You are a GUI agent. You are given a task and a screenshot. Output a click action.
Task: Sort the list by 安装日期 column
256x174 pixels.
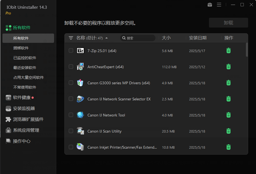coord(198,38)
